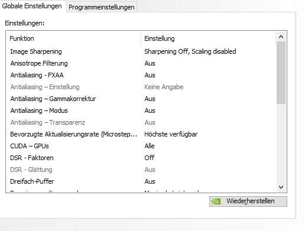Image resolution: width=305 pixels, height=231 pixels.
Task: Open the 'Höchste verfügbar' setting value
Action: tap(171, 134)
